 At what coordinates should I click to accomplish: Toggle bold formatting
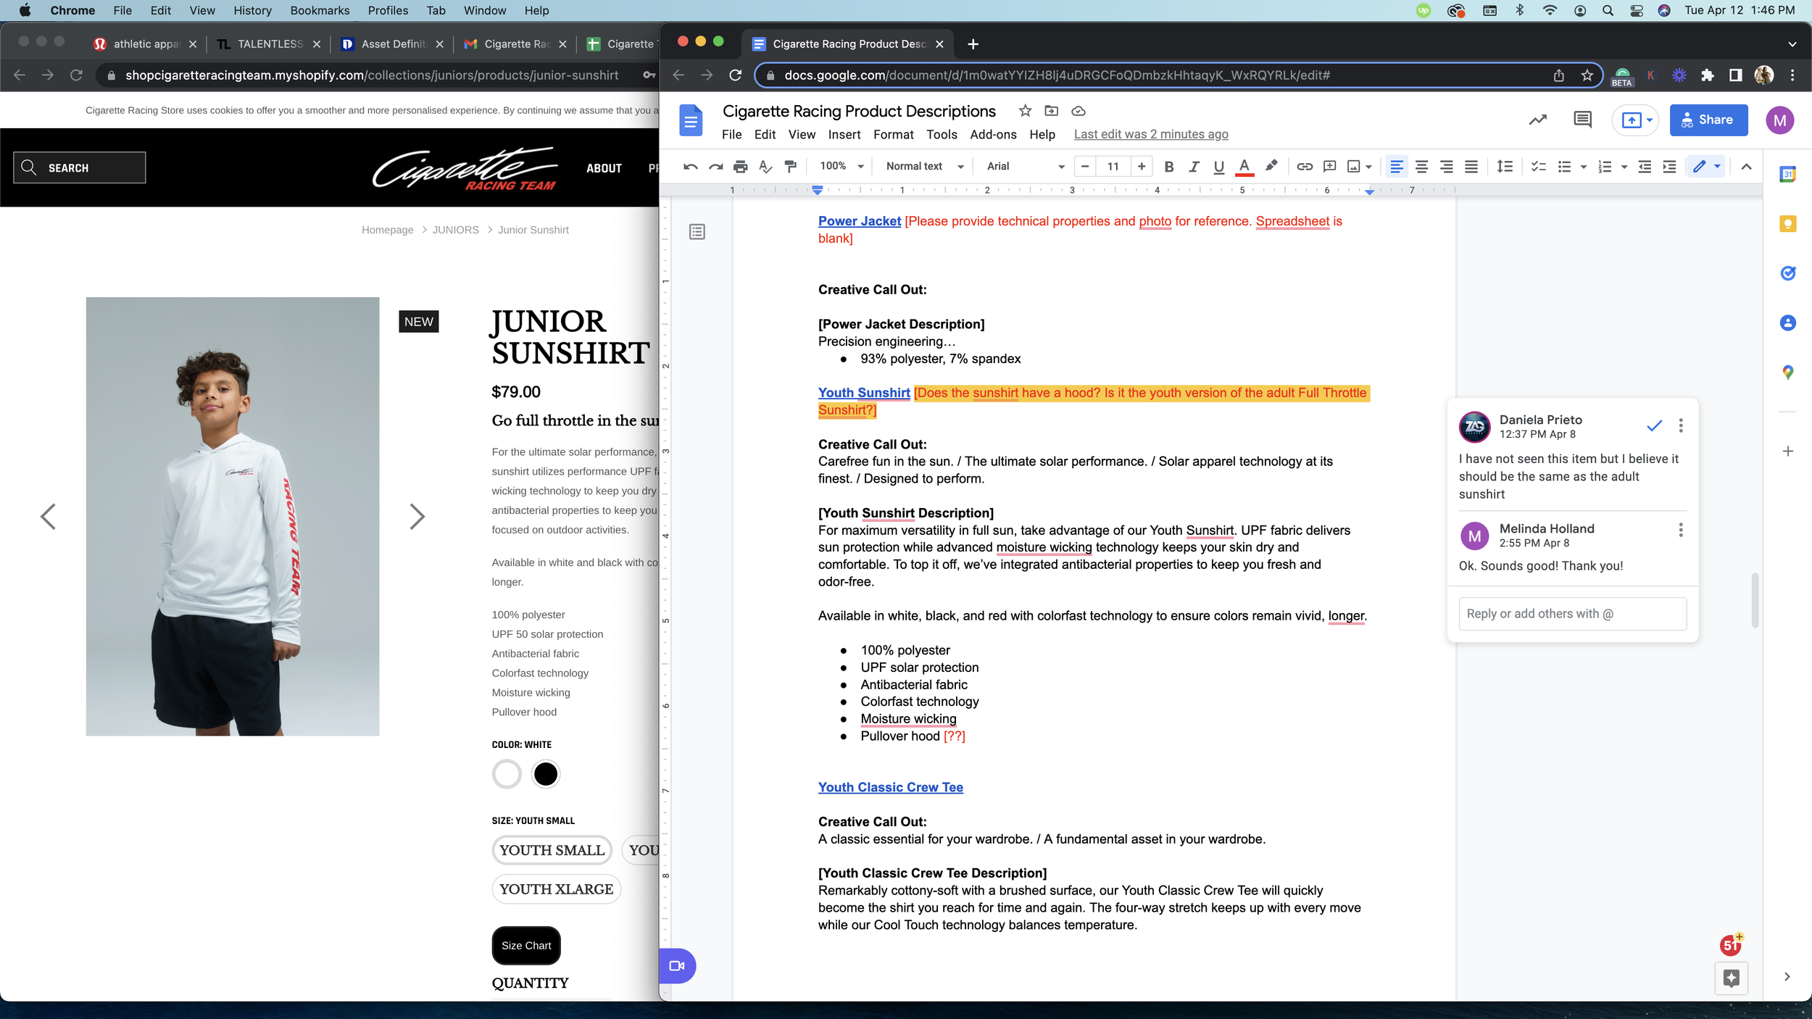(1168, 167)
